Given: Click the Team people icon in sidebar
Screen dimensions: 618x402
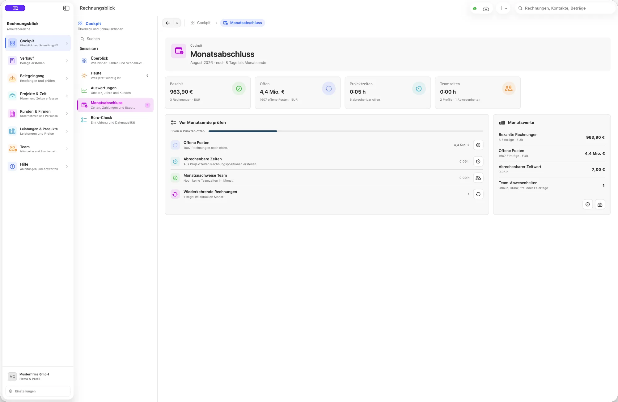Looking at the screenshot, I should pos(12,149).
